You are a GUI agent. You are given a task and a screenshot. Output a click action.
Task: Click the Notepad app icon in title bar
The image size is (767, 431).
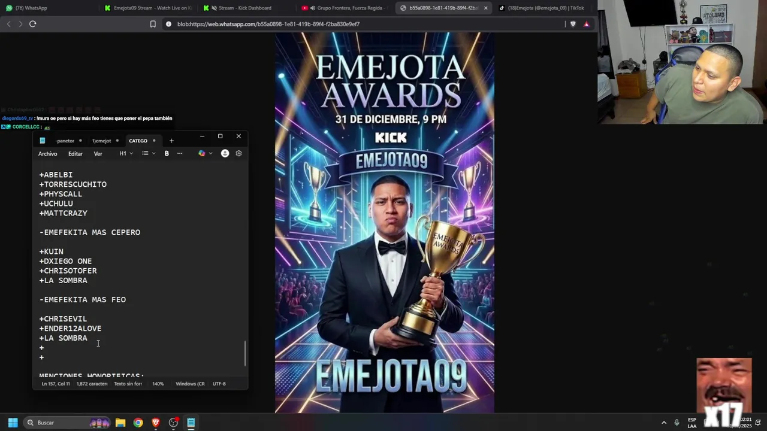42,141
